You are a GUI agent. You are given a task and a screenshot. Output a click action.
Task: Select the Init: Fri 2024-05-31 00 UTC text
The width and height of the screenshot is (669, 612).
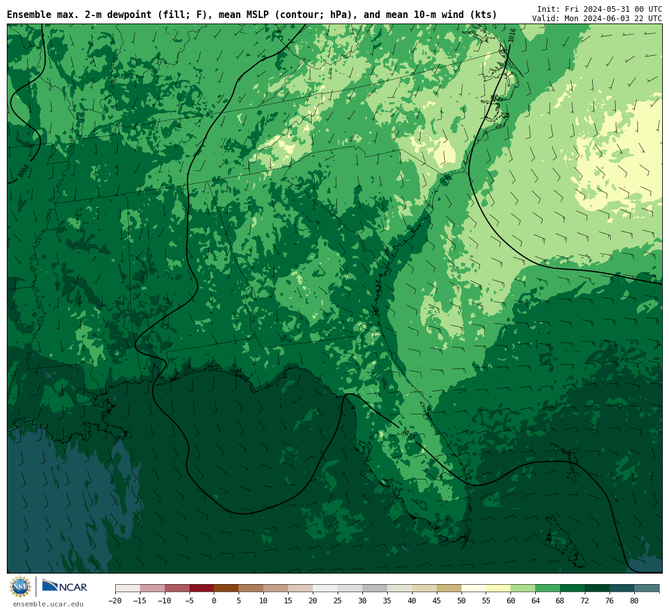(600, 9)
